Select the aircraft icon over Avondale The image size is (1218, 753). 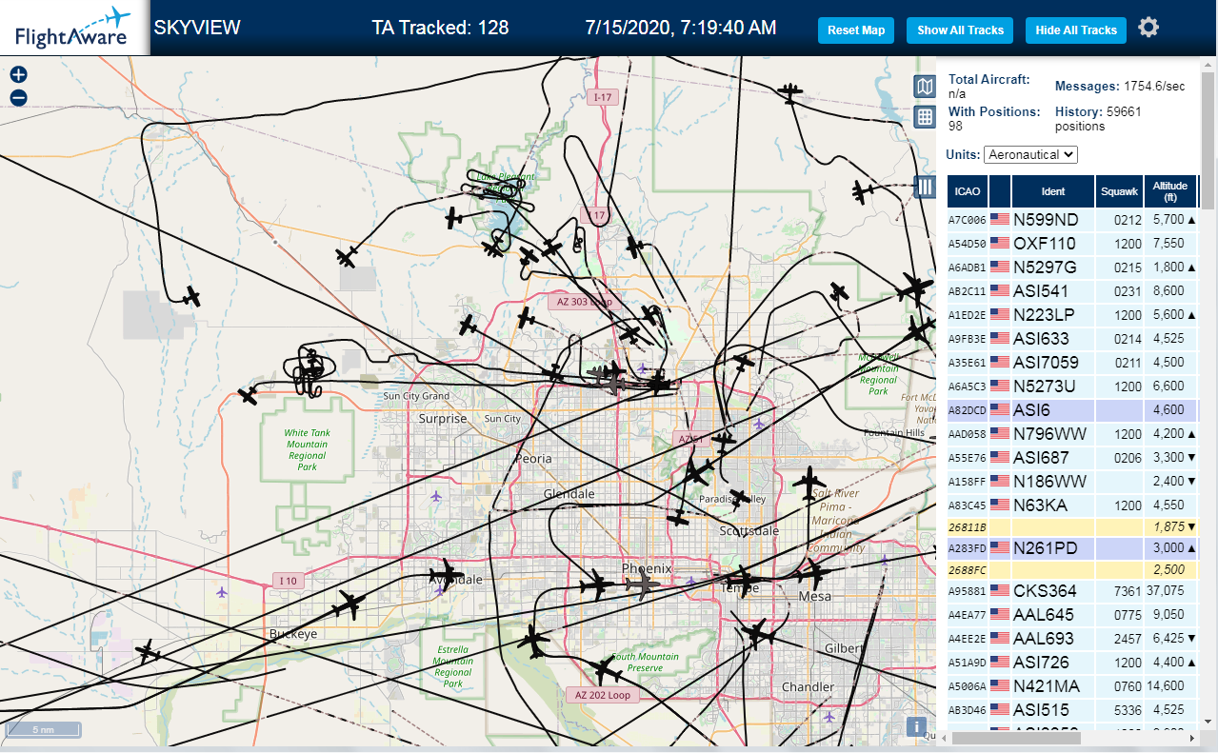pos(447,575)
